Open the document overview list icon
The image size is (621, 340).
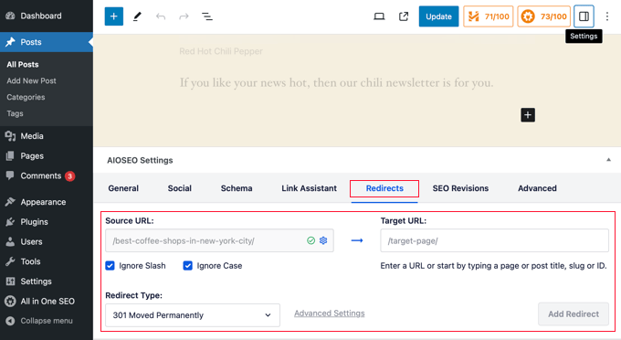point(207,16)
